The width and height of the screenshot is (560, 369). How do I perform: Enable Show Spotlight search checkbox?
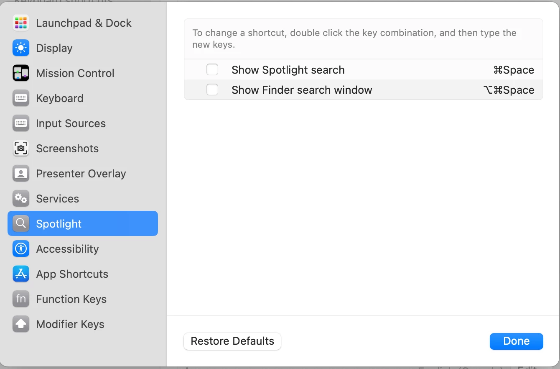[212, 70]
